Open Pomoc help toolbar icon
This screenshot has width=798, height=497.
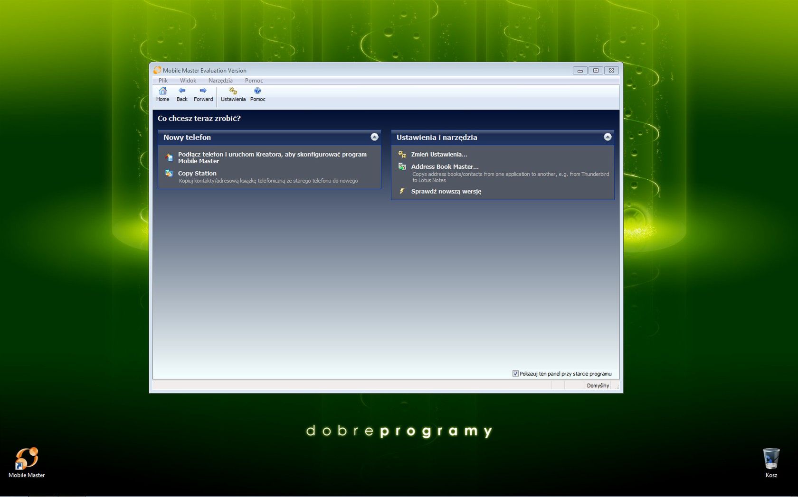click(257, 94)
